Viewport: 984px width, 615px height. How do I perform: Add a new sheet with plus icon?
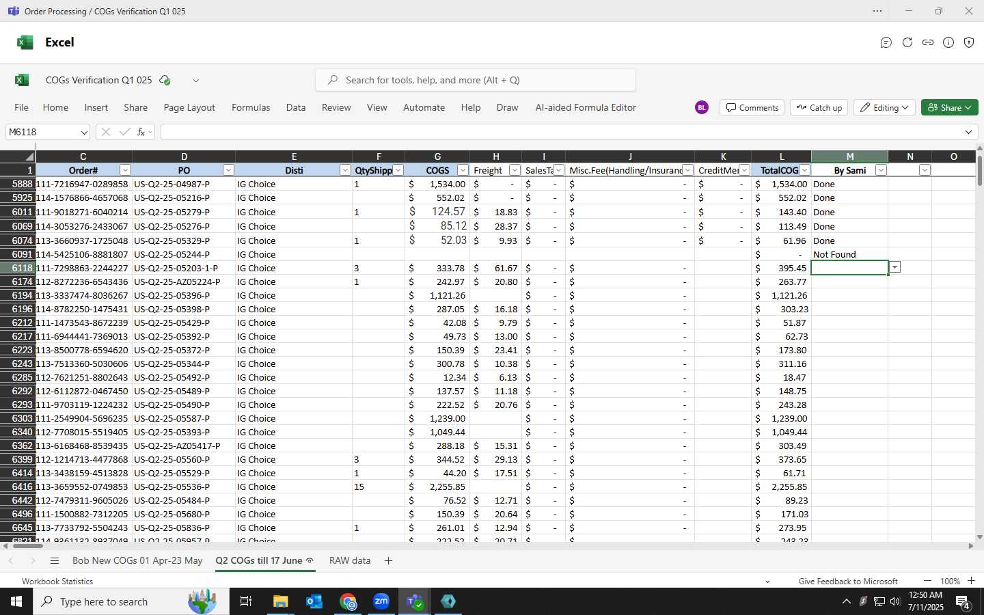click(388, 560)
